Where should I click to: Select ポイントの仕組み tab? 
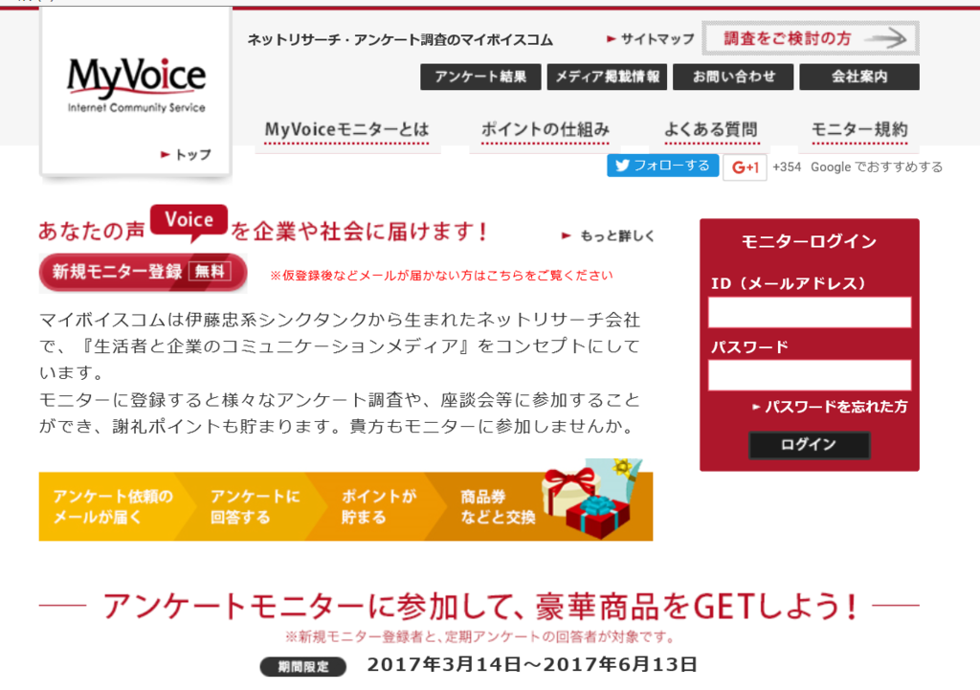pos(545,130)
